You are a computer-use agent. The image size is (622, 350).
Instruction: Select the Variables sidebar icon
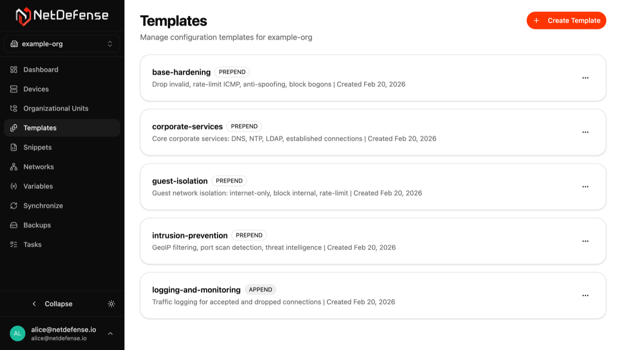pyautogui.click(x=14, y=186)
